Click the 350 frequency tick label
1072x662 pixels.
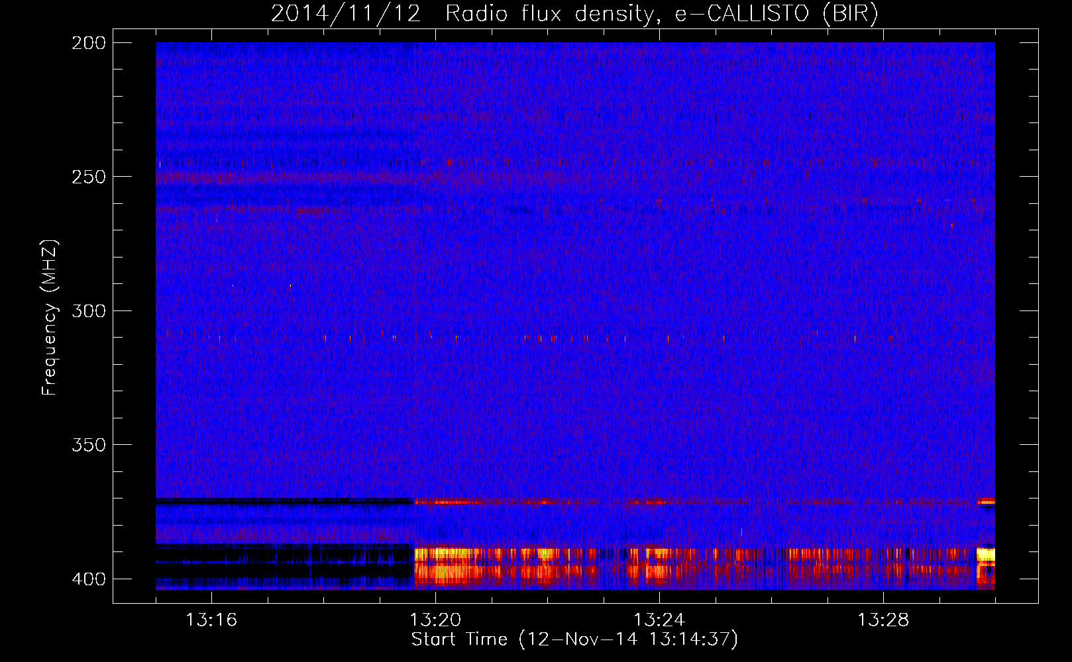click(88, 445)
